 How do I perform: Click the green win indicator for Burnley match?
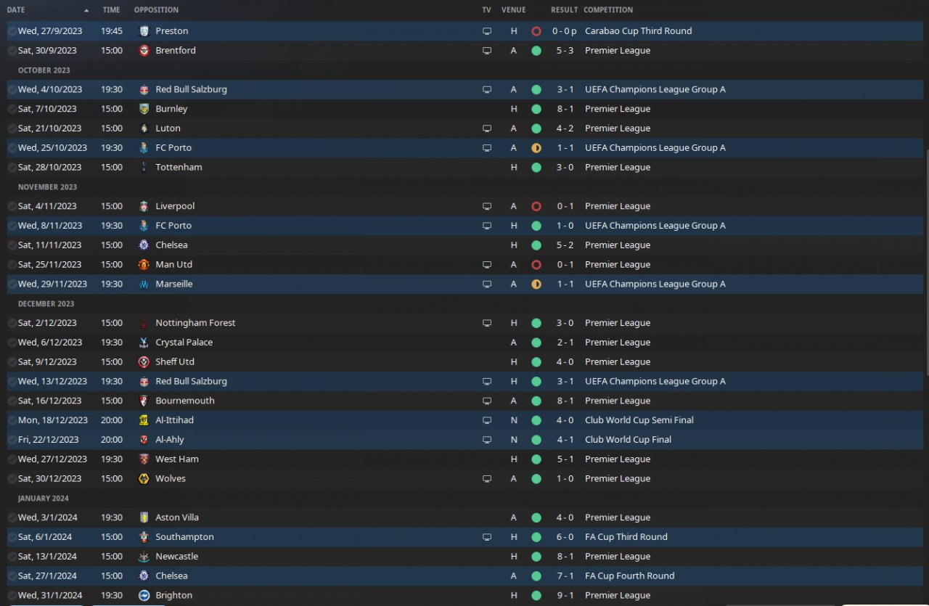(536, 109)
